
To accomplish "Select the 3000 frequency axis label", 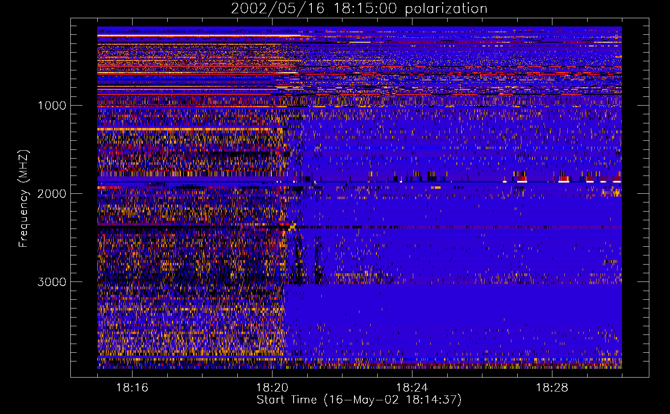I will (x=52, y=282).
